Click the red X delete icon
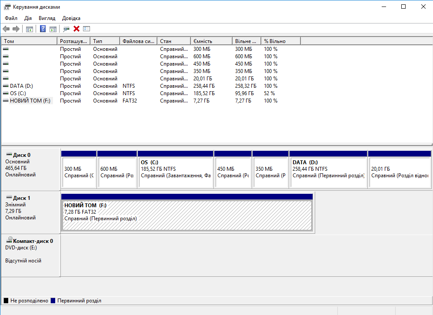 (x=77, y=29)
